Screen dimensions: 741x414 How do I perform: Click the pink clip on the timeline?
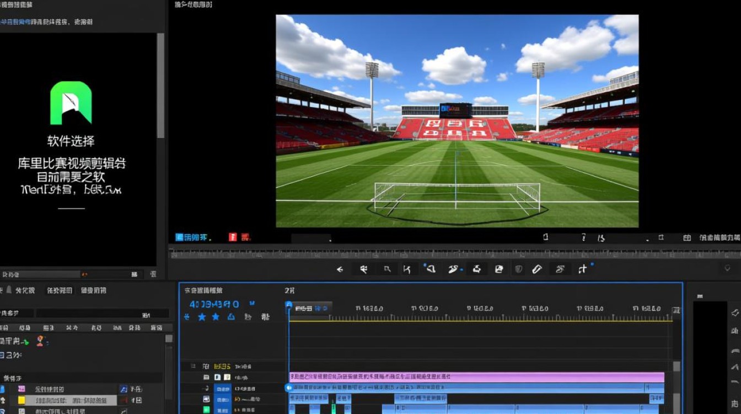click(476, 377)
